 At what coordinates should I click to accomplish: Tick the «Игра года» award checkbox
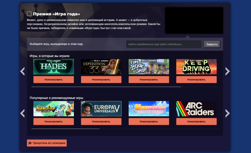(29, 14)
